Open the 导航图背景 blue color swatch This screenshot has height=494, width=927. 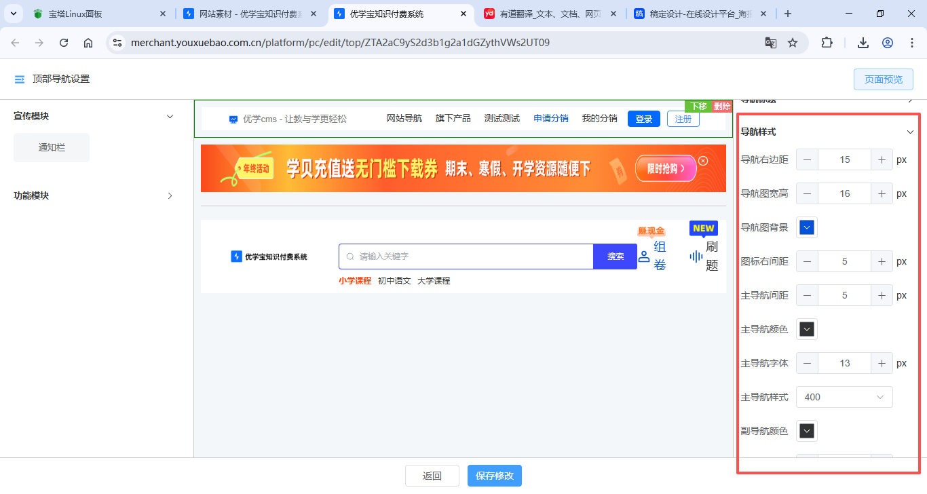coord(807,228)
